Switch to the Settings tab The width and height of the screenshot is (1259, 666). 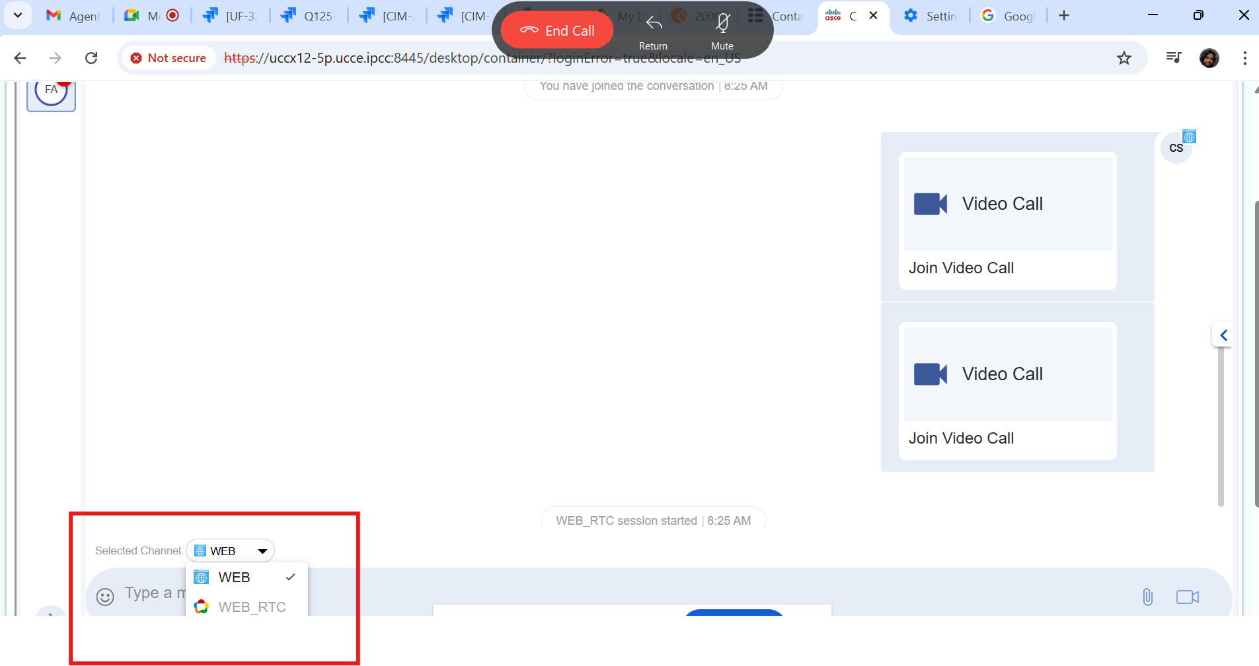931,16
